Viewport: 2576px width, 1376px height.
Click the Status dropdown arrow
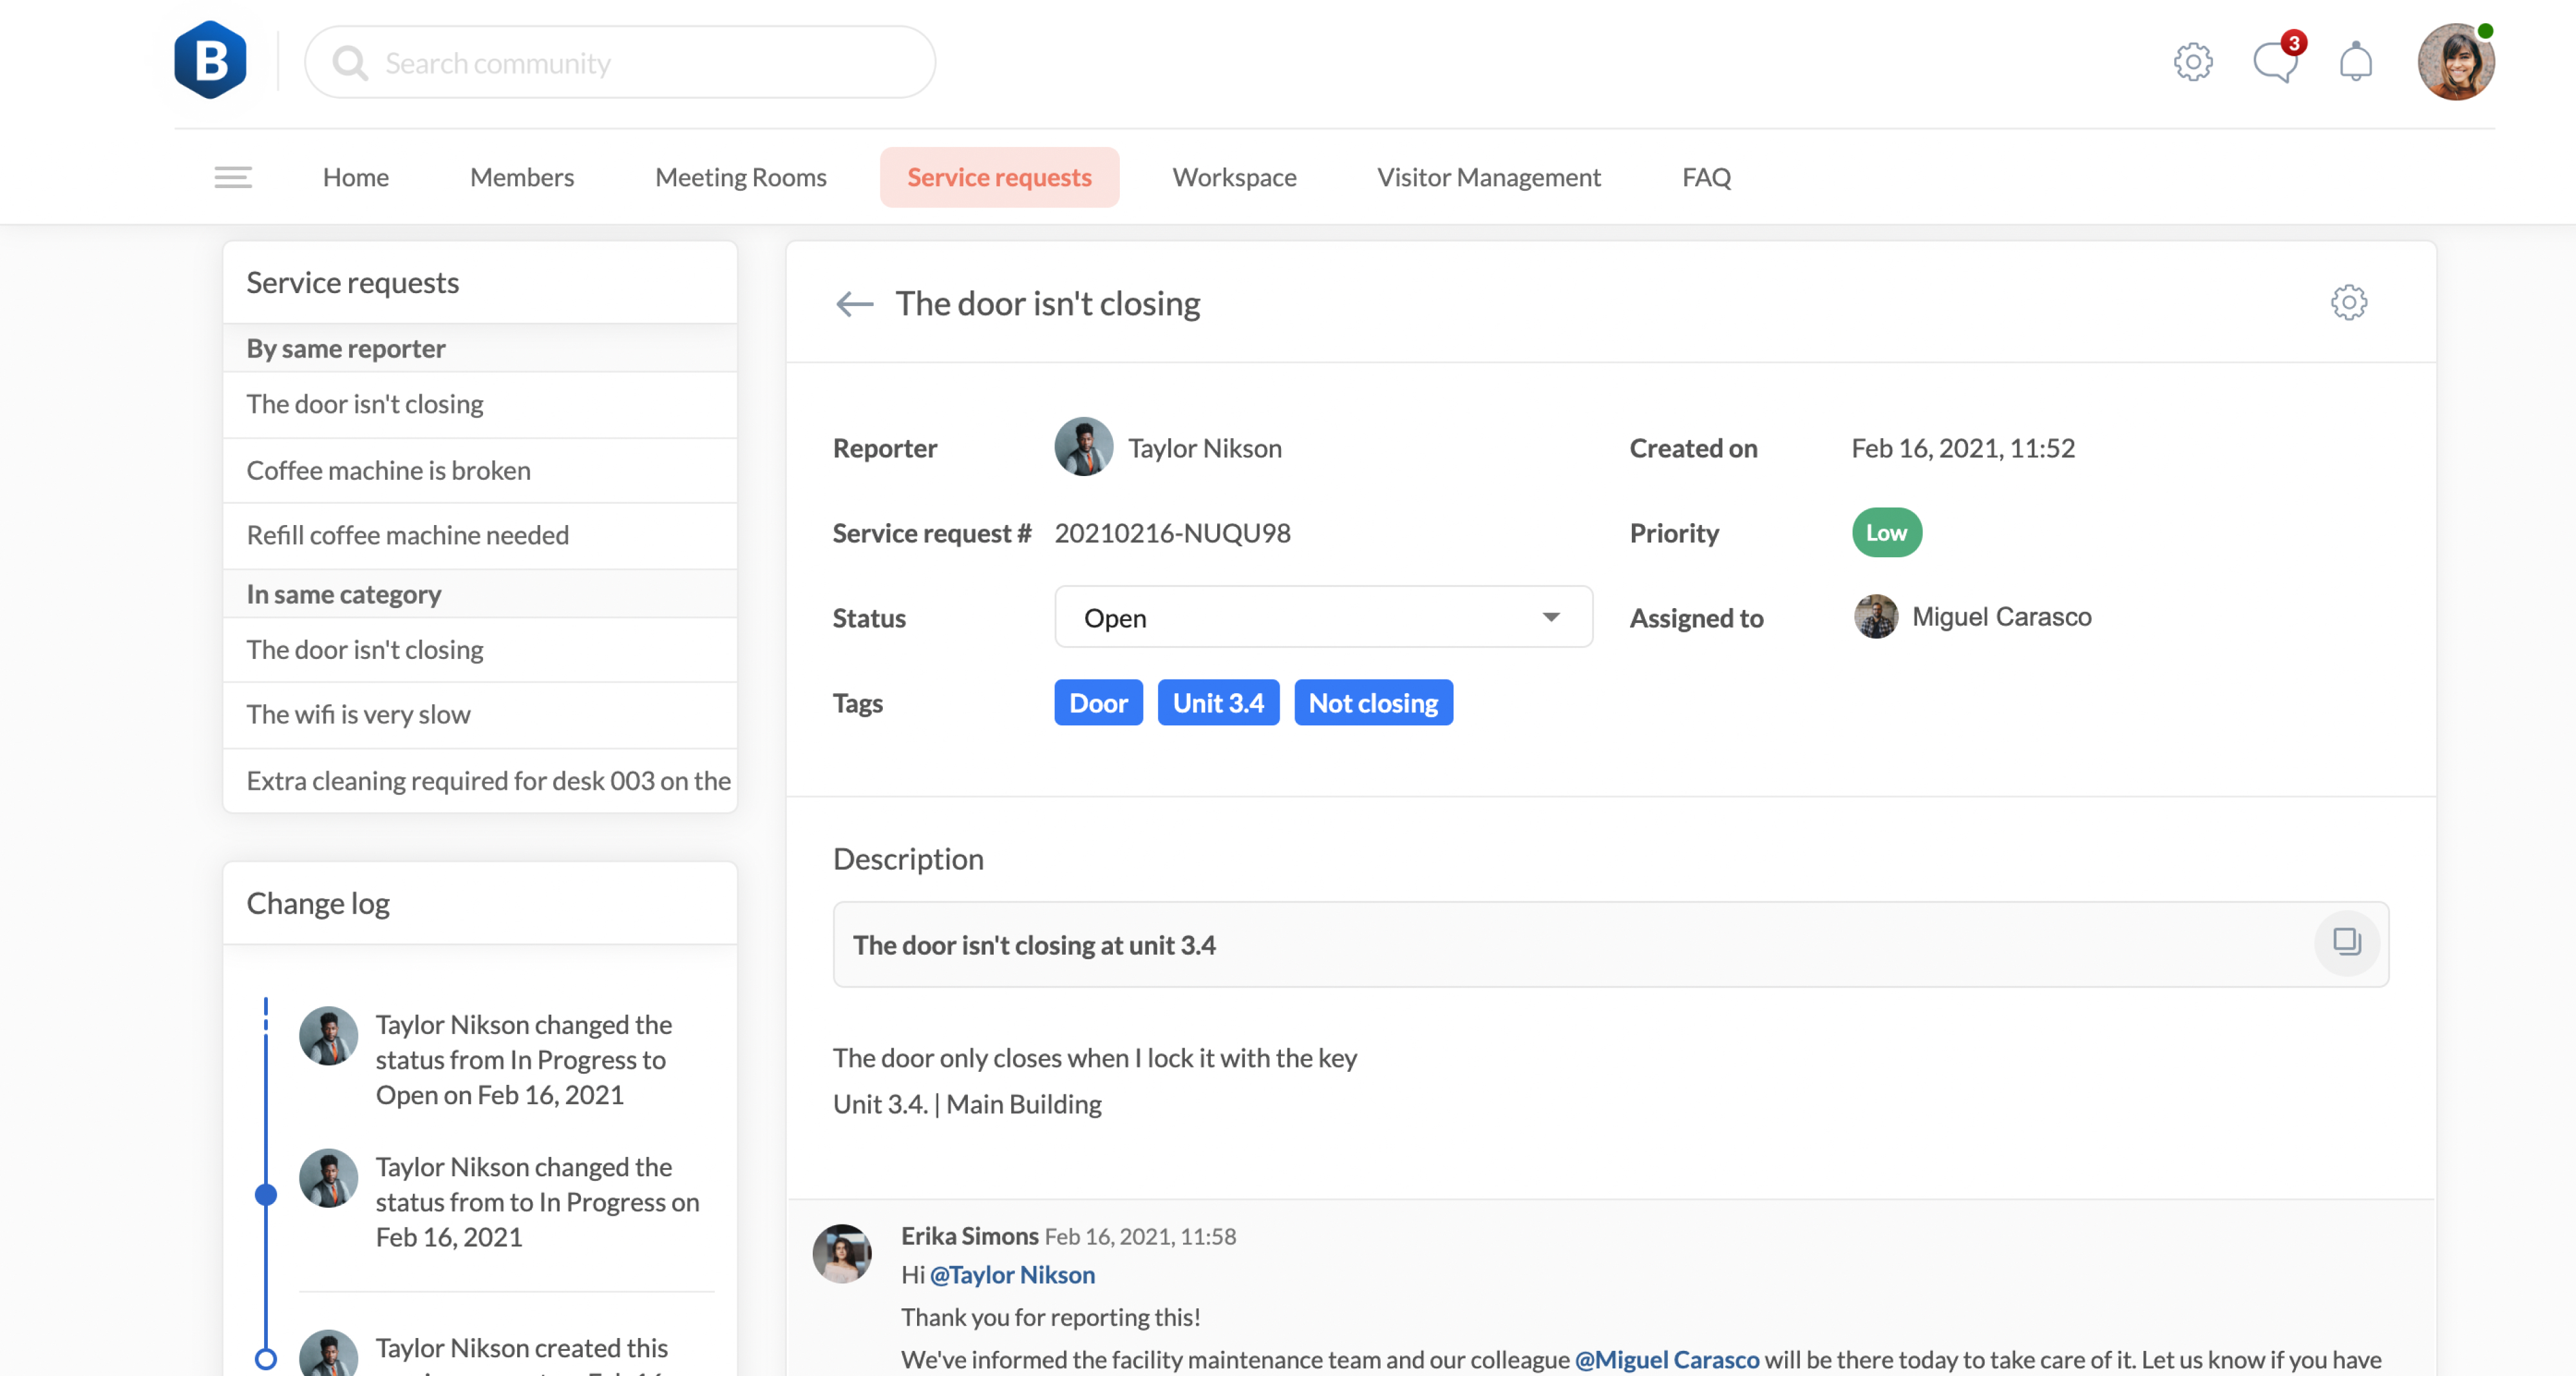[x=1550, y=617]
